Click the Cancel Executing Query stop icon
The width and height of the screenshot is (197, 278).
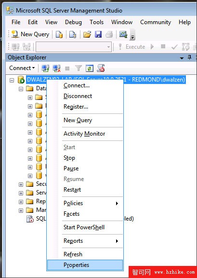(x=163, y=47)
